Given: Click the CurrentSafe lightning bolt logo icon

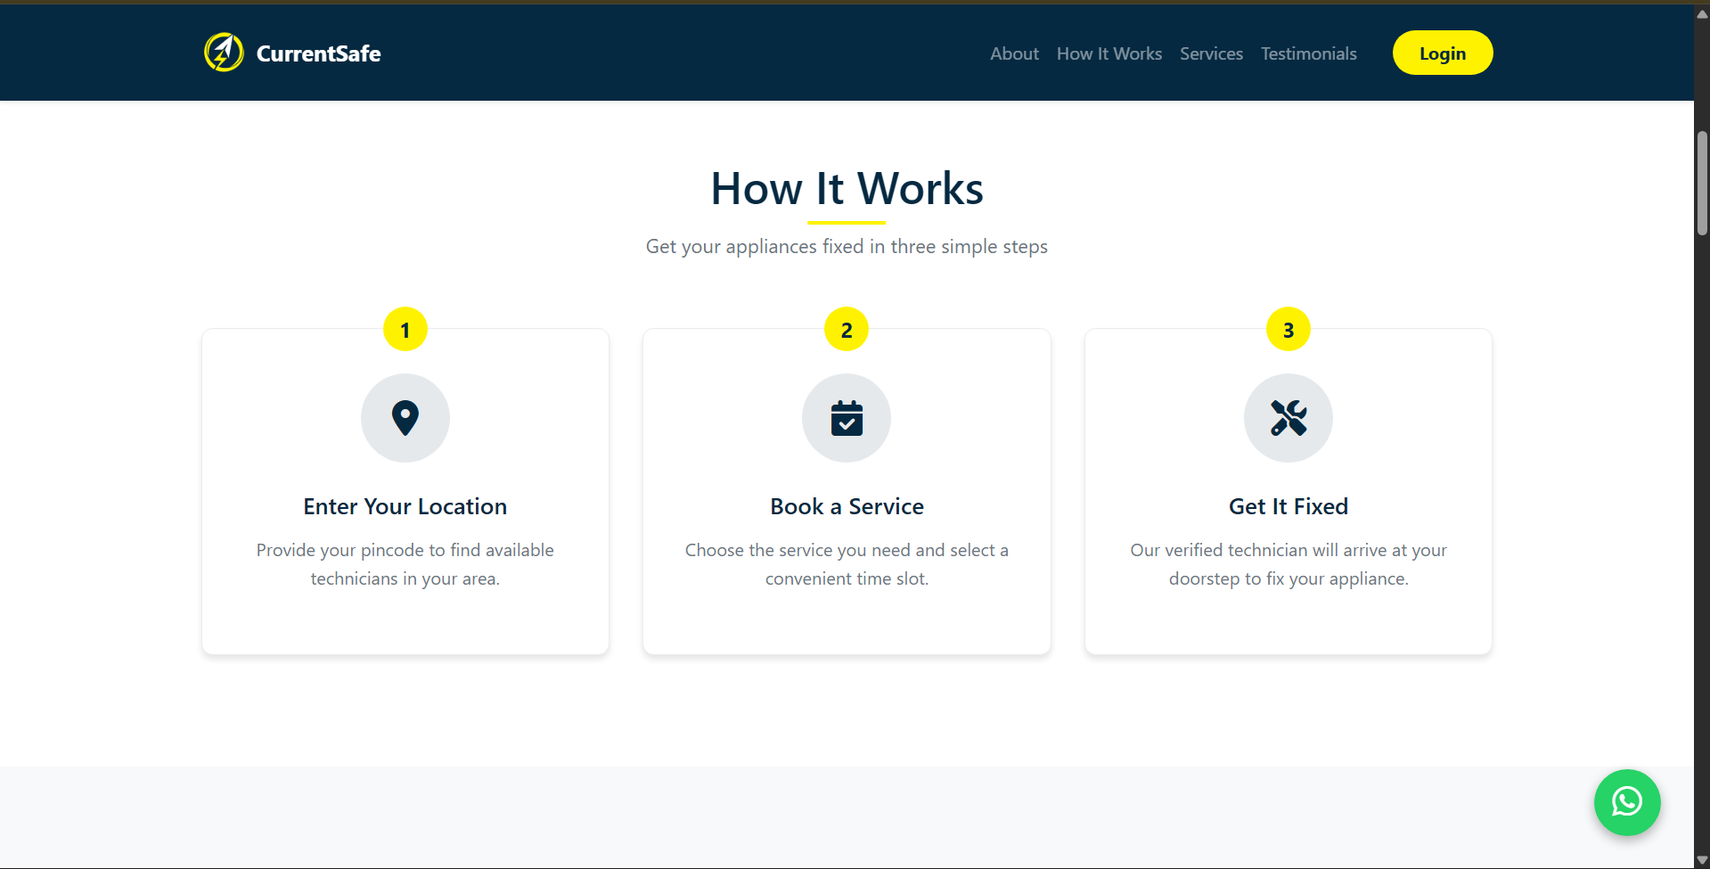Looking at the screenshot, I should (x=223, y=52).
